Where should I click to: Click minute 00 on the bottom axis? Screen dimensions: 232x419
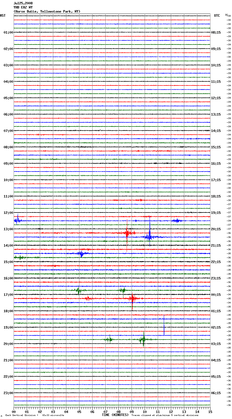click(14, 412)
